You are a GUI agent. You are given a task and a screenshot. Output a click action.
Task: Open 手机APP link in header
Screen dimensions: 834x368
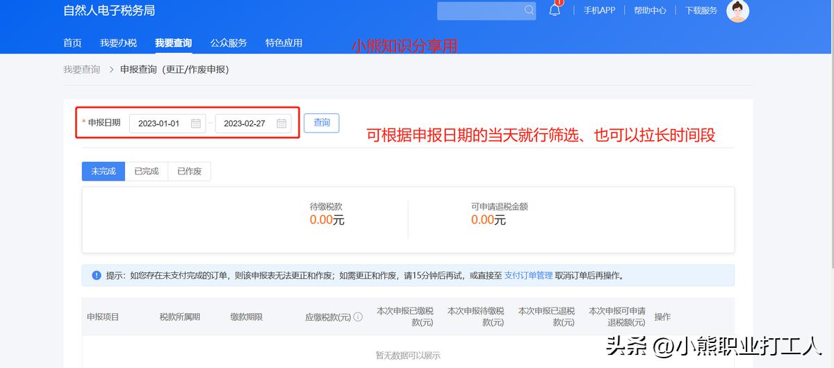(599, 10)
